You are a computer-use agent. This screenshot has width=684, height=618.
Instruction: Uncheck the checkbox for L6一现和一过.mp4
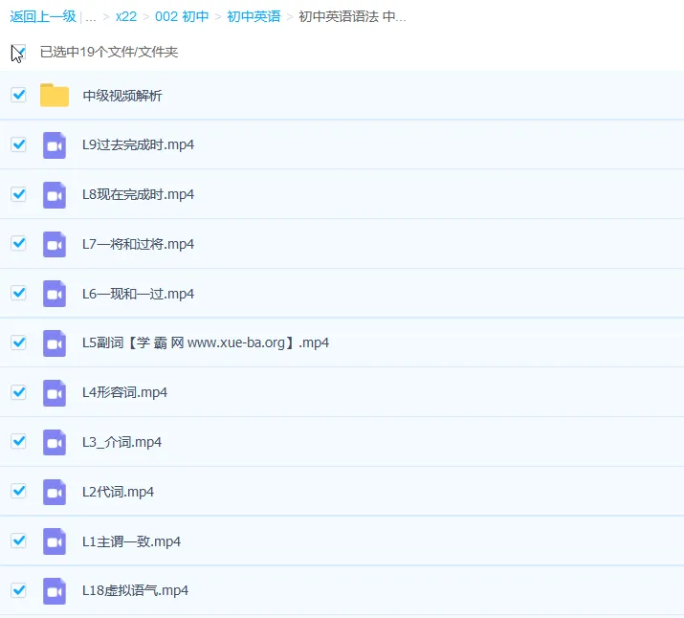(18, 293)
